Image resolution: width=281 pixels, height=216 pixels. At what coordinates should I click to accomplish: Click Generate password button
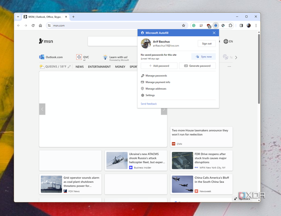pyautogui.click(x=197, y=66)
